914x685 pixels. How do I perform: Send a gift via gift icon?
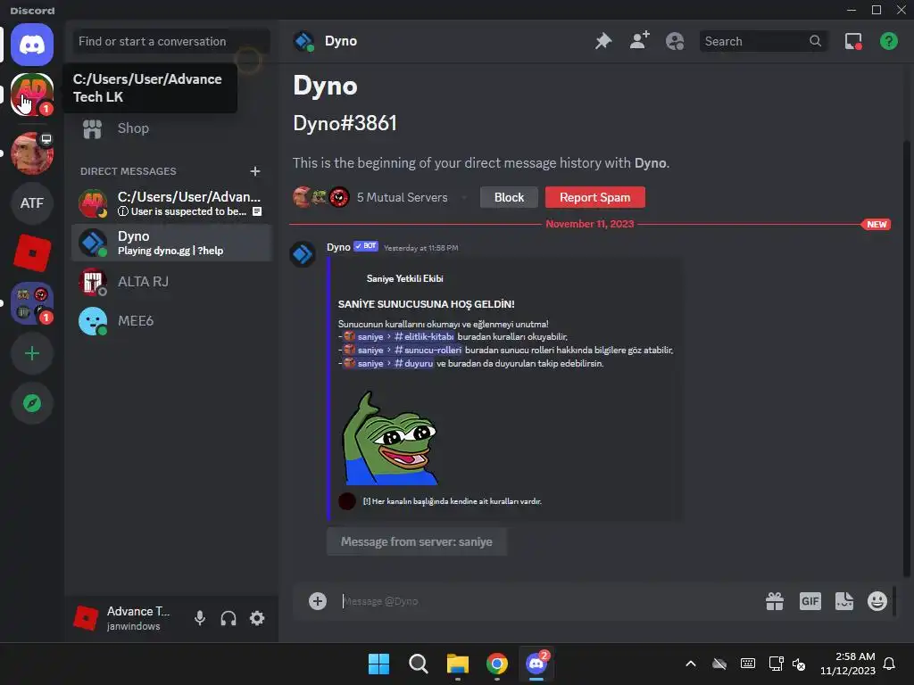click(x=775, y=601)
